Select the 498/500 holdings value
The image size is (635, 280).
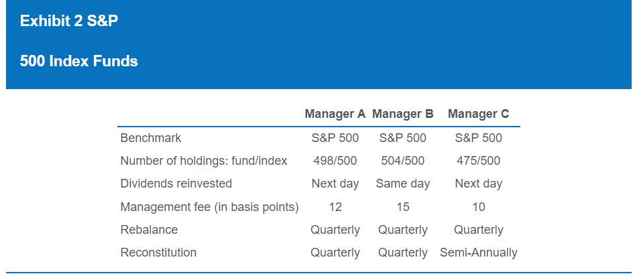tap(335, 161)
